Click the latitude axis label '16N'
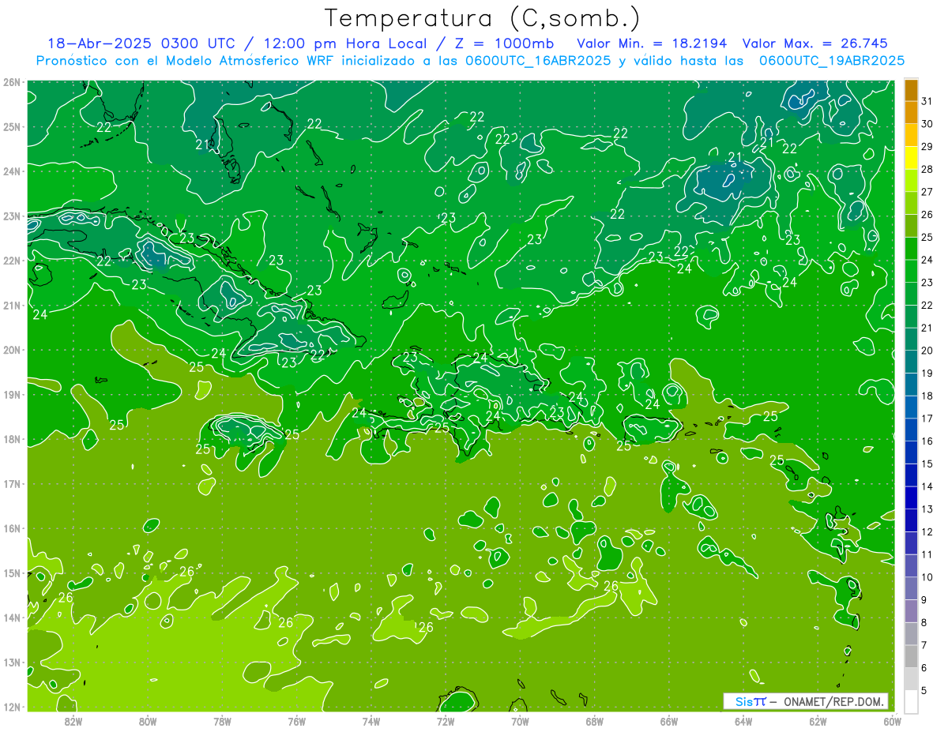The height and width of the screenshot is (732, 948). coord(11,528)
